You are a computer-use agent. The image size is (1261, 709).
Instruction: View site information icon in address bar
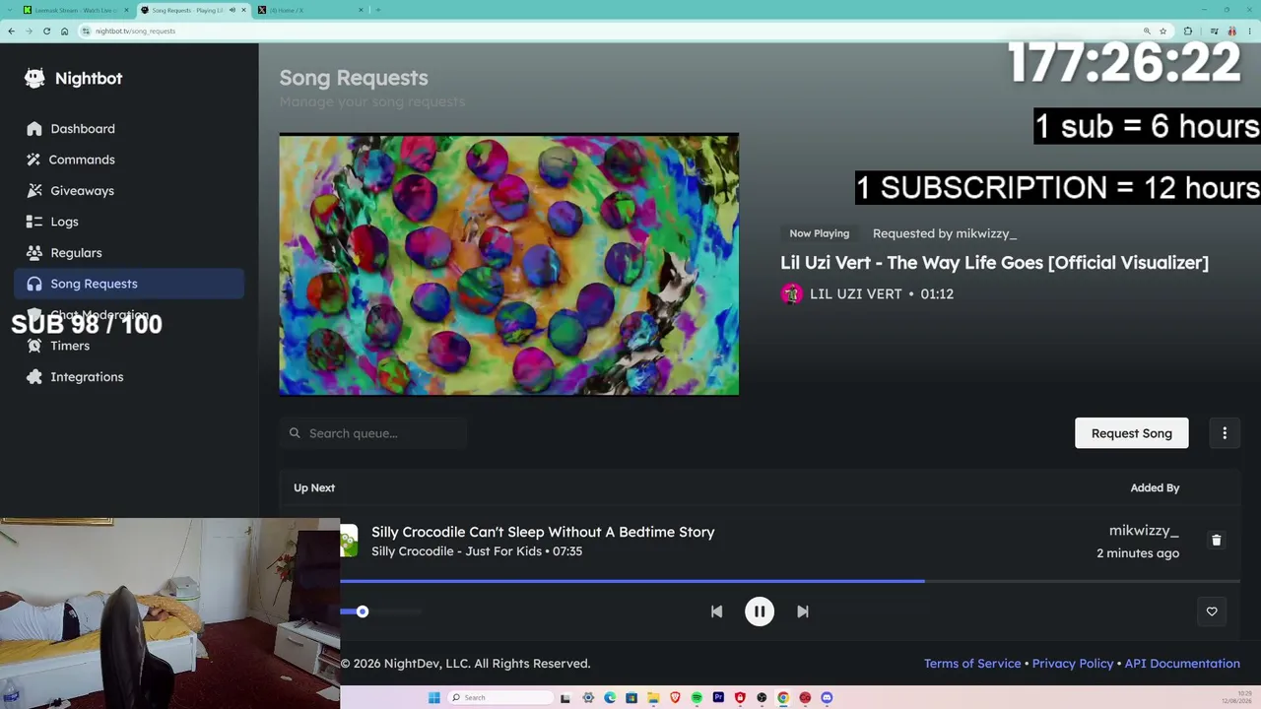point(87,32)
